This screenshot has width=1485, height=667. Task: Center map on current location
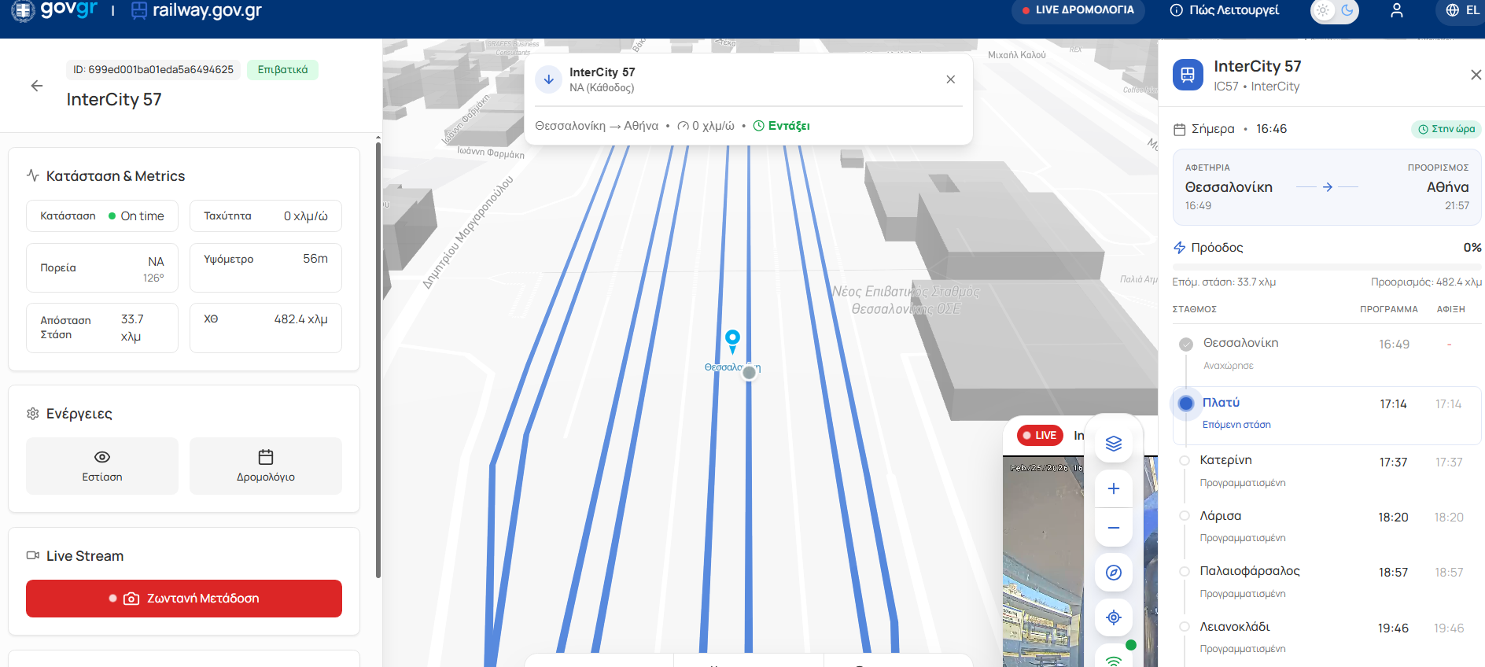[1113, 617]
